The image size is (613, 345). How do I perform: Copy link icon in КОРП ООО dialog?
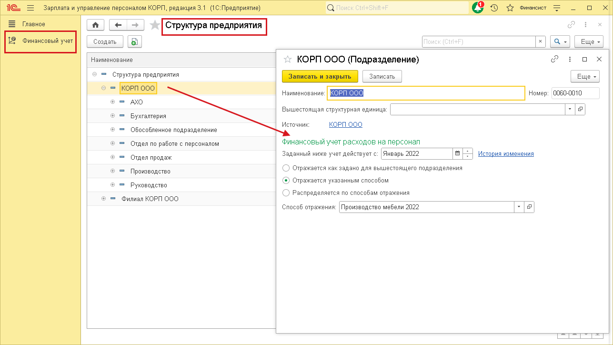click(x=554, y=60)
